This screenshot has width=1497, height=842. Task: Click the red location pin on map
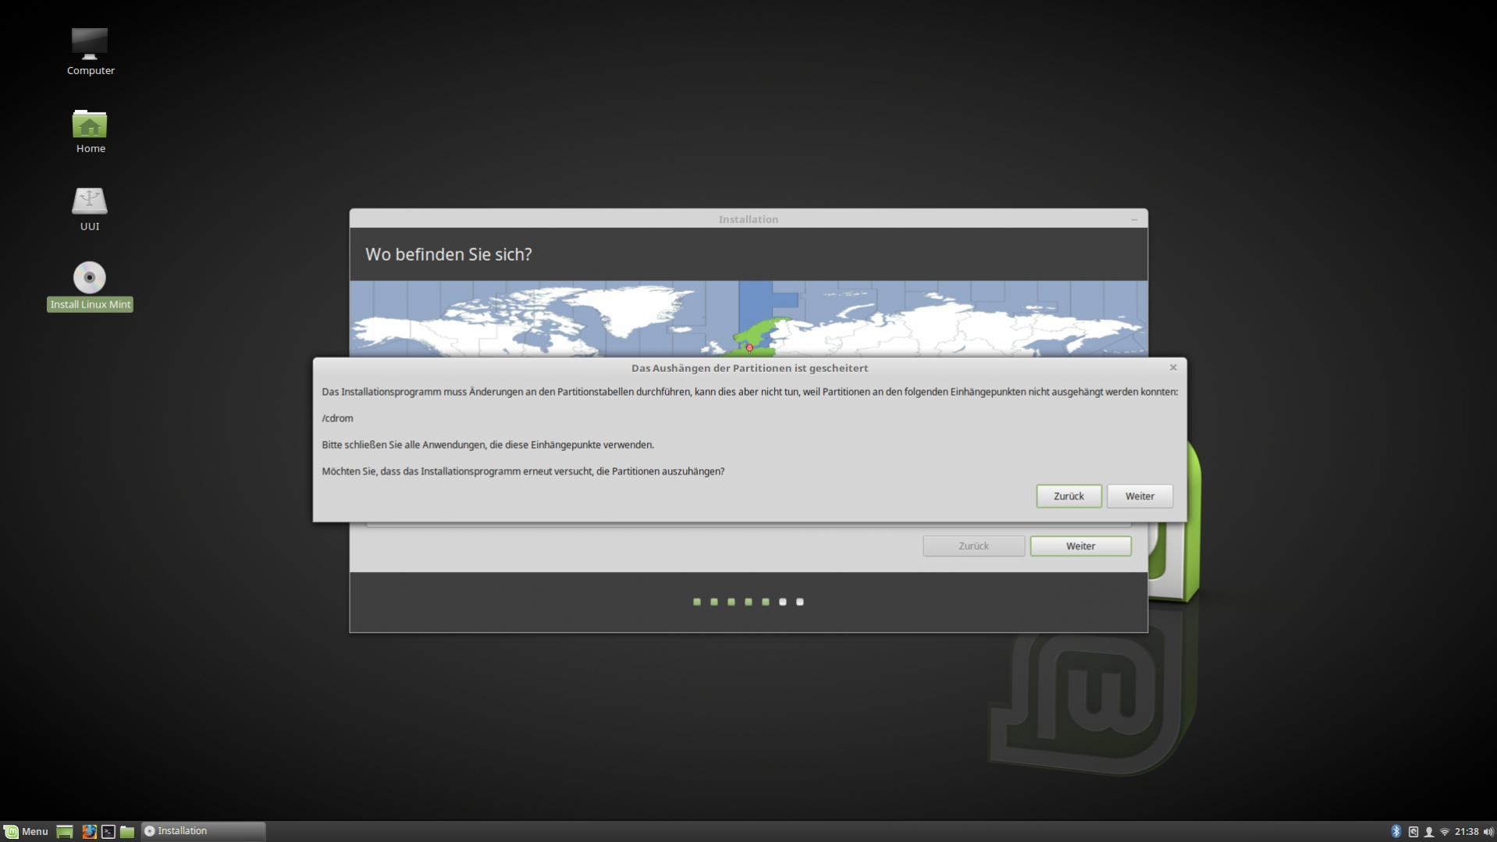749,347
